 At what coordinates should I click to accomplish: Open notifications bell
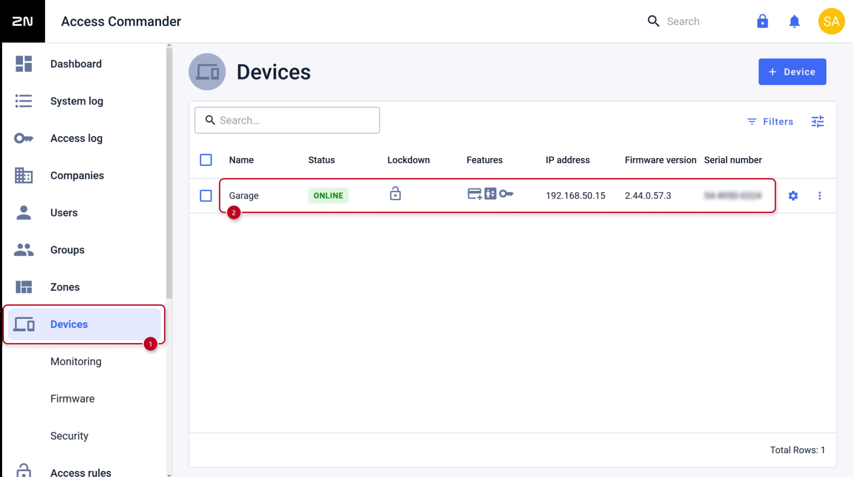794,21
